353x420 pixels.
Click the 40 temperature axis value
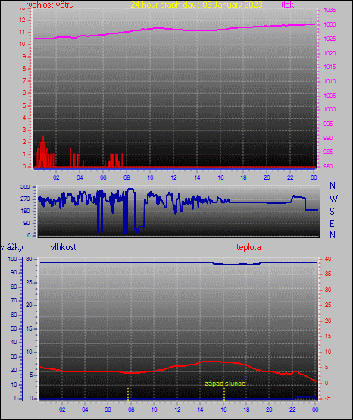click(328, 259)
